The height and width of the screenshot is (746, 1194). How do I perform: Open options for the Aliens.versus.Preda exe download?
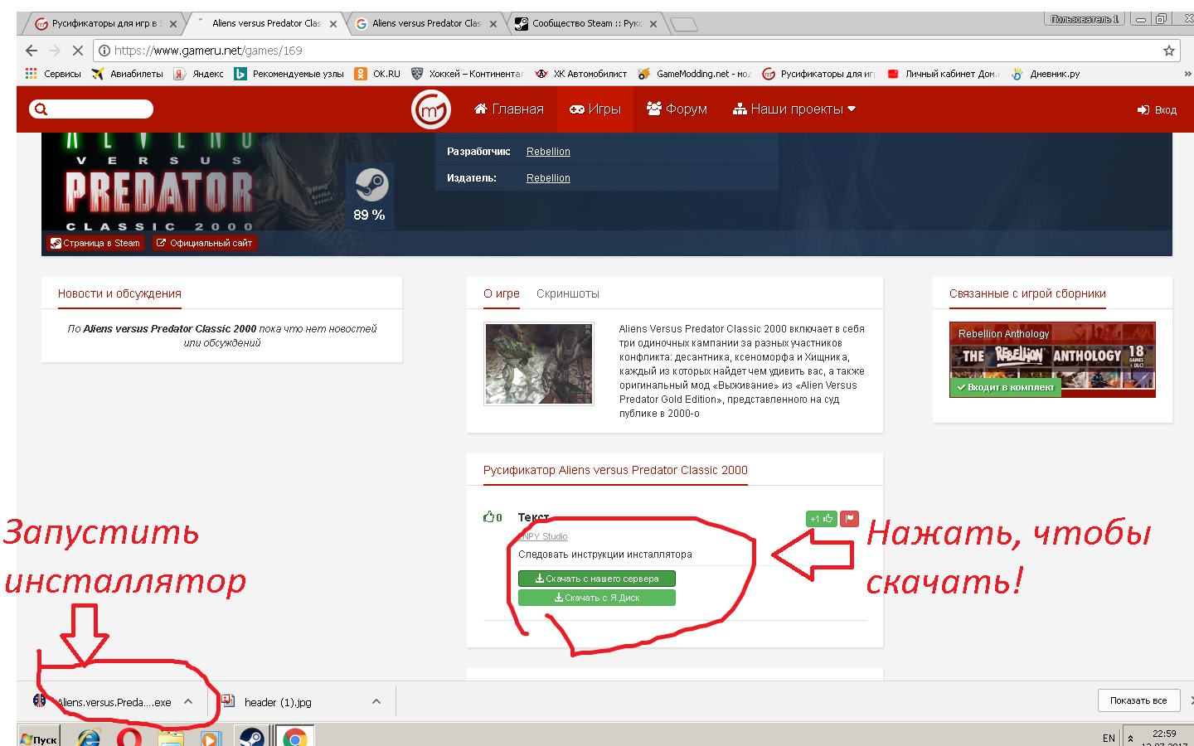[188, 701]
